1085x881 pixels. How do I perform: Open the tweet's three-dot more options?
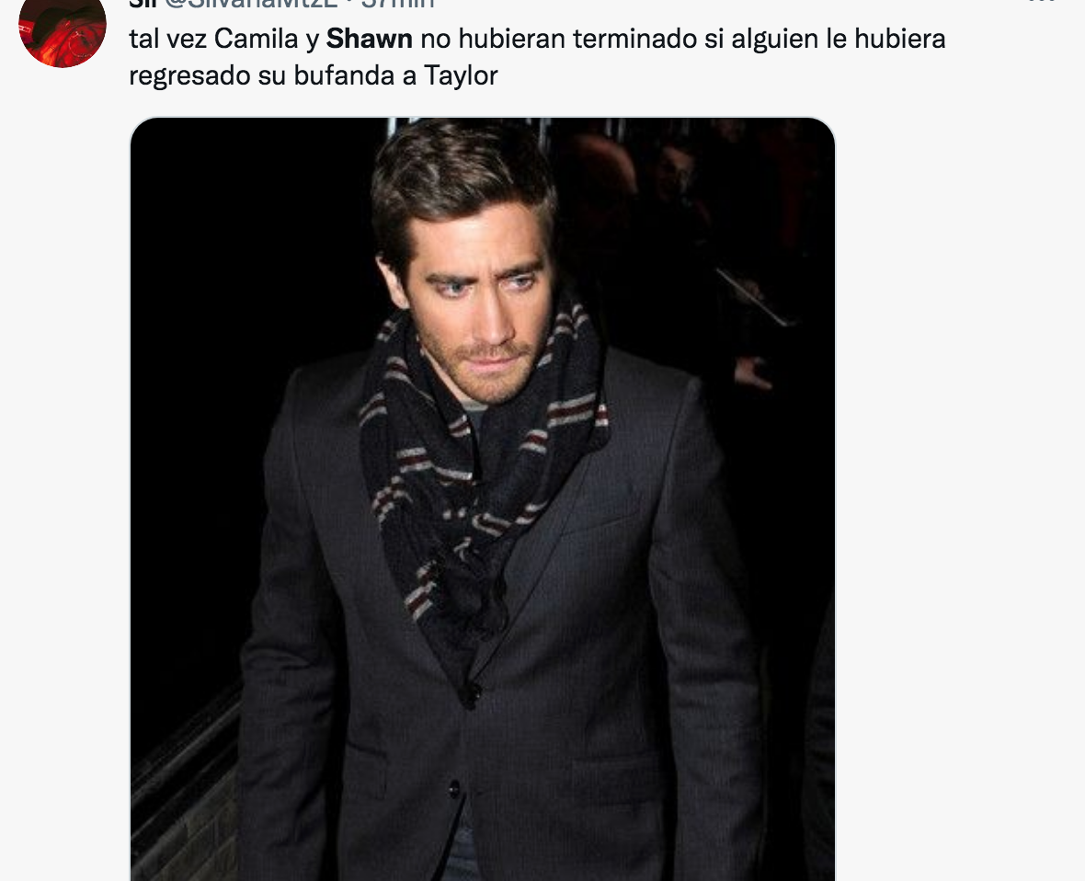point(1041,2)
